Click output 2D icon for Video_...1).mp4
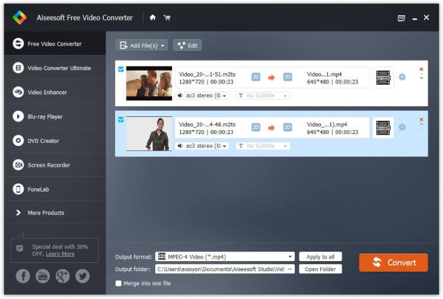This screenshot has width=443, height=299. pyautogui.click(x=287, y=127)
